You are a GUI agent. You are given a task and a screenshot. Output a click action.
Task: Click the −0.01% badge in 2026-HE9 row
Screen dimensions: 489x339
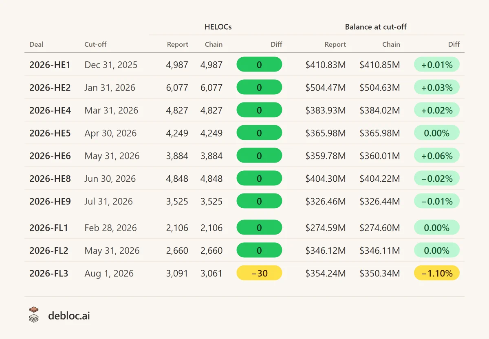coord(437,201)
